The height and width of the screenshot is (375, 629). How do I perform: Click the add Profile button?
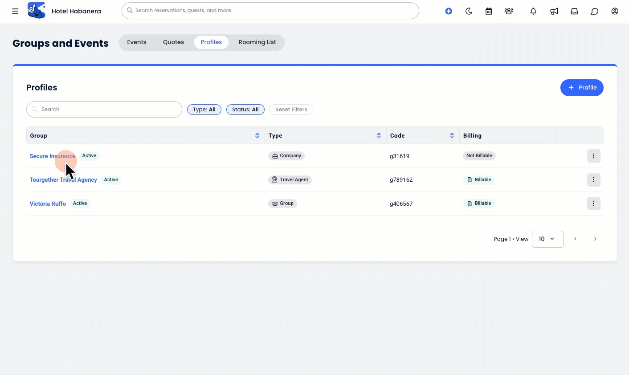pos(581,88)
